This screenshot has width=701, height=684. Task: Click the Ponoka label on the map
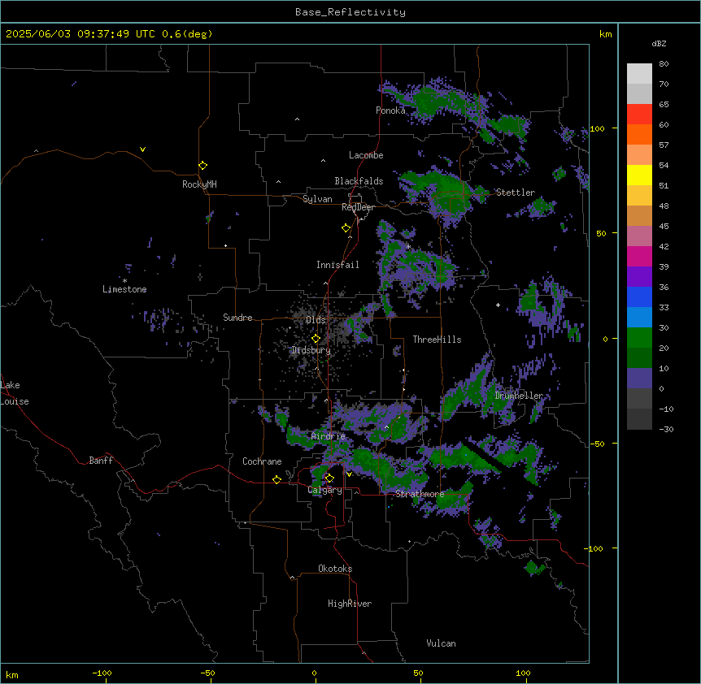click(x=390, y=110)
